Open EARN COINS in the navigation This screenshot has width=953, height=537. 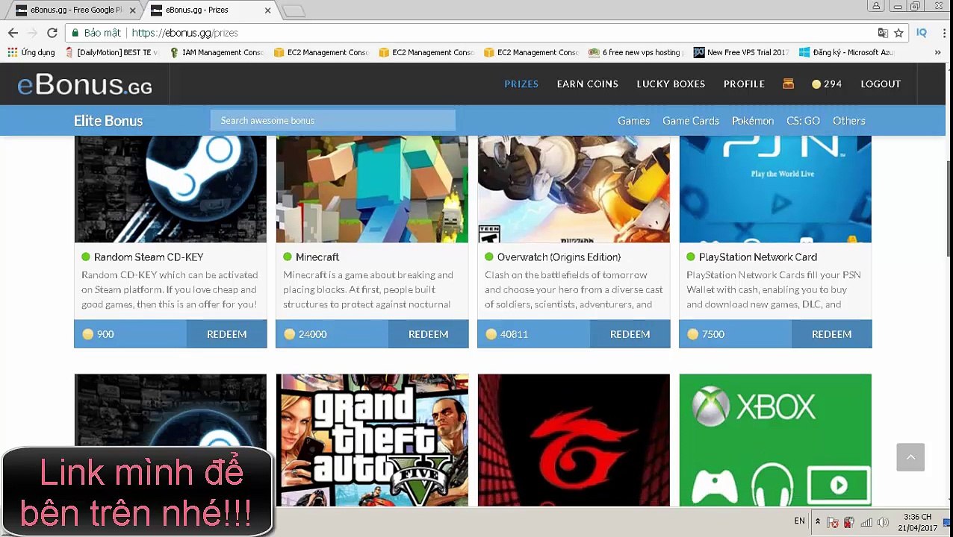click(x=588, y=84)
